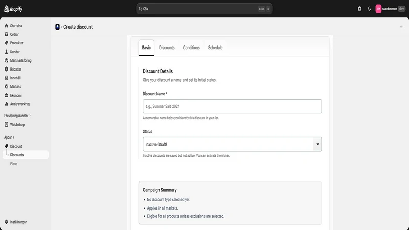The height and width of the screenshot is (230, 409).
Task: Click the Shopify logo
Action: pyautogui.click(x=13, y=9)
